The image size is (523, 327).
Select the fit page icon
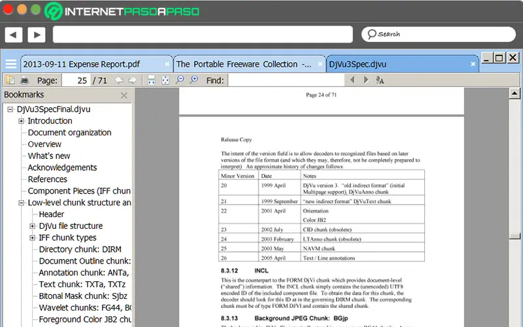click(x=165, y=80)
